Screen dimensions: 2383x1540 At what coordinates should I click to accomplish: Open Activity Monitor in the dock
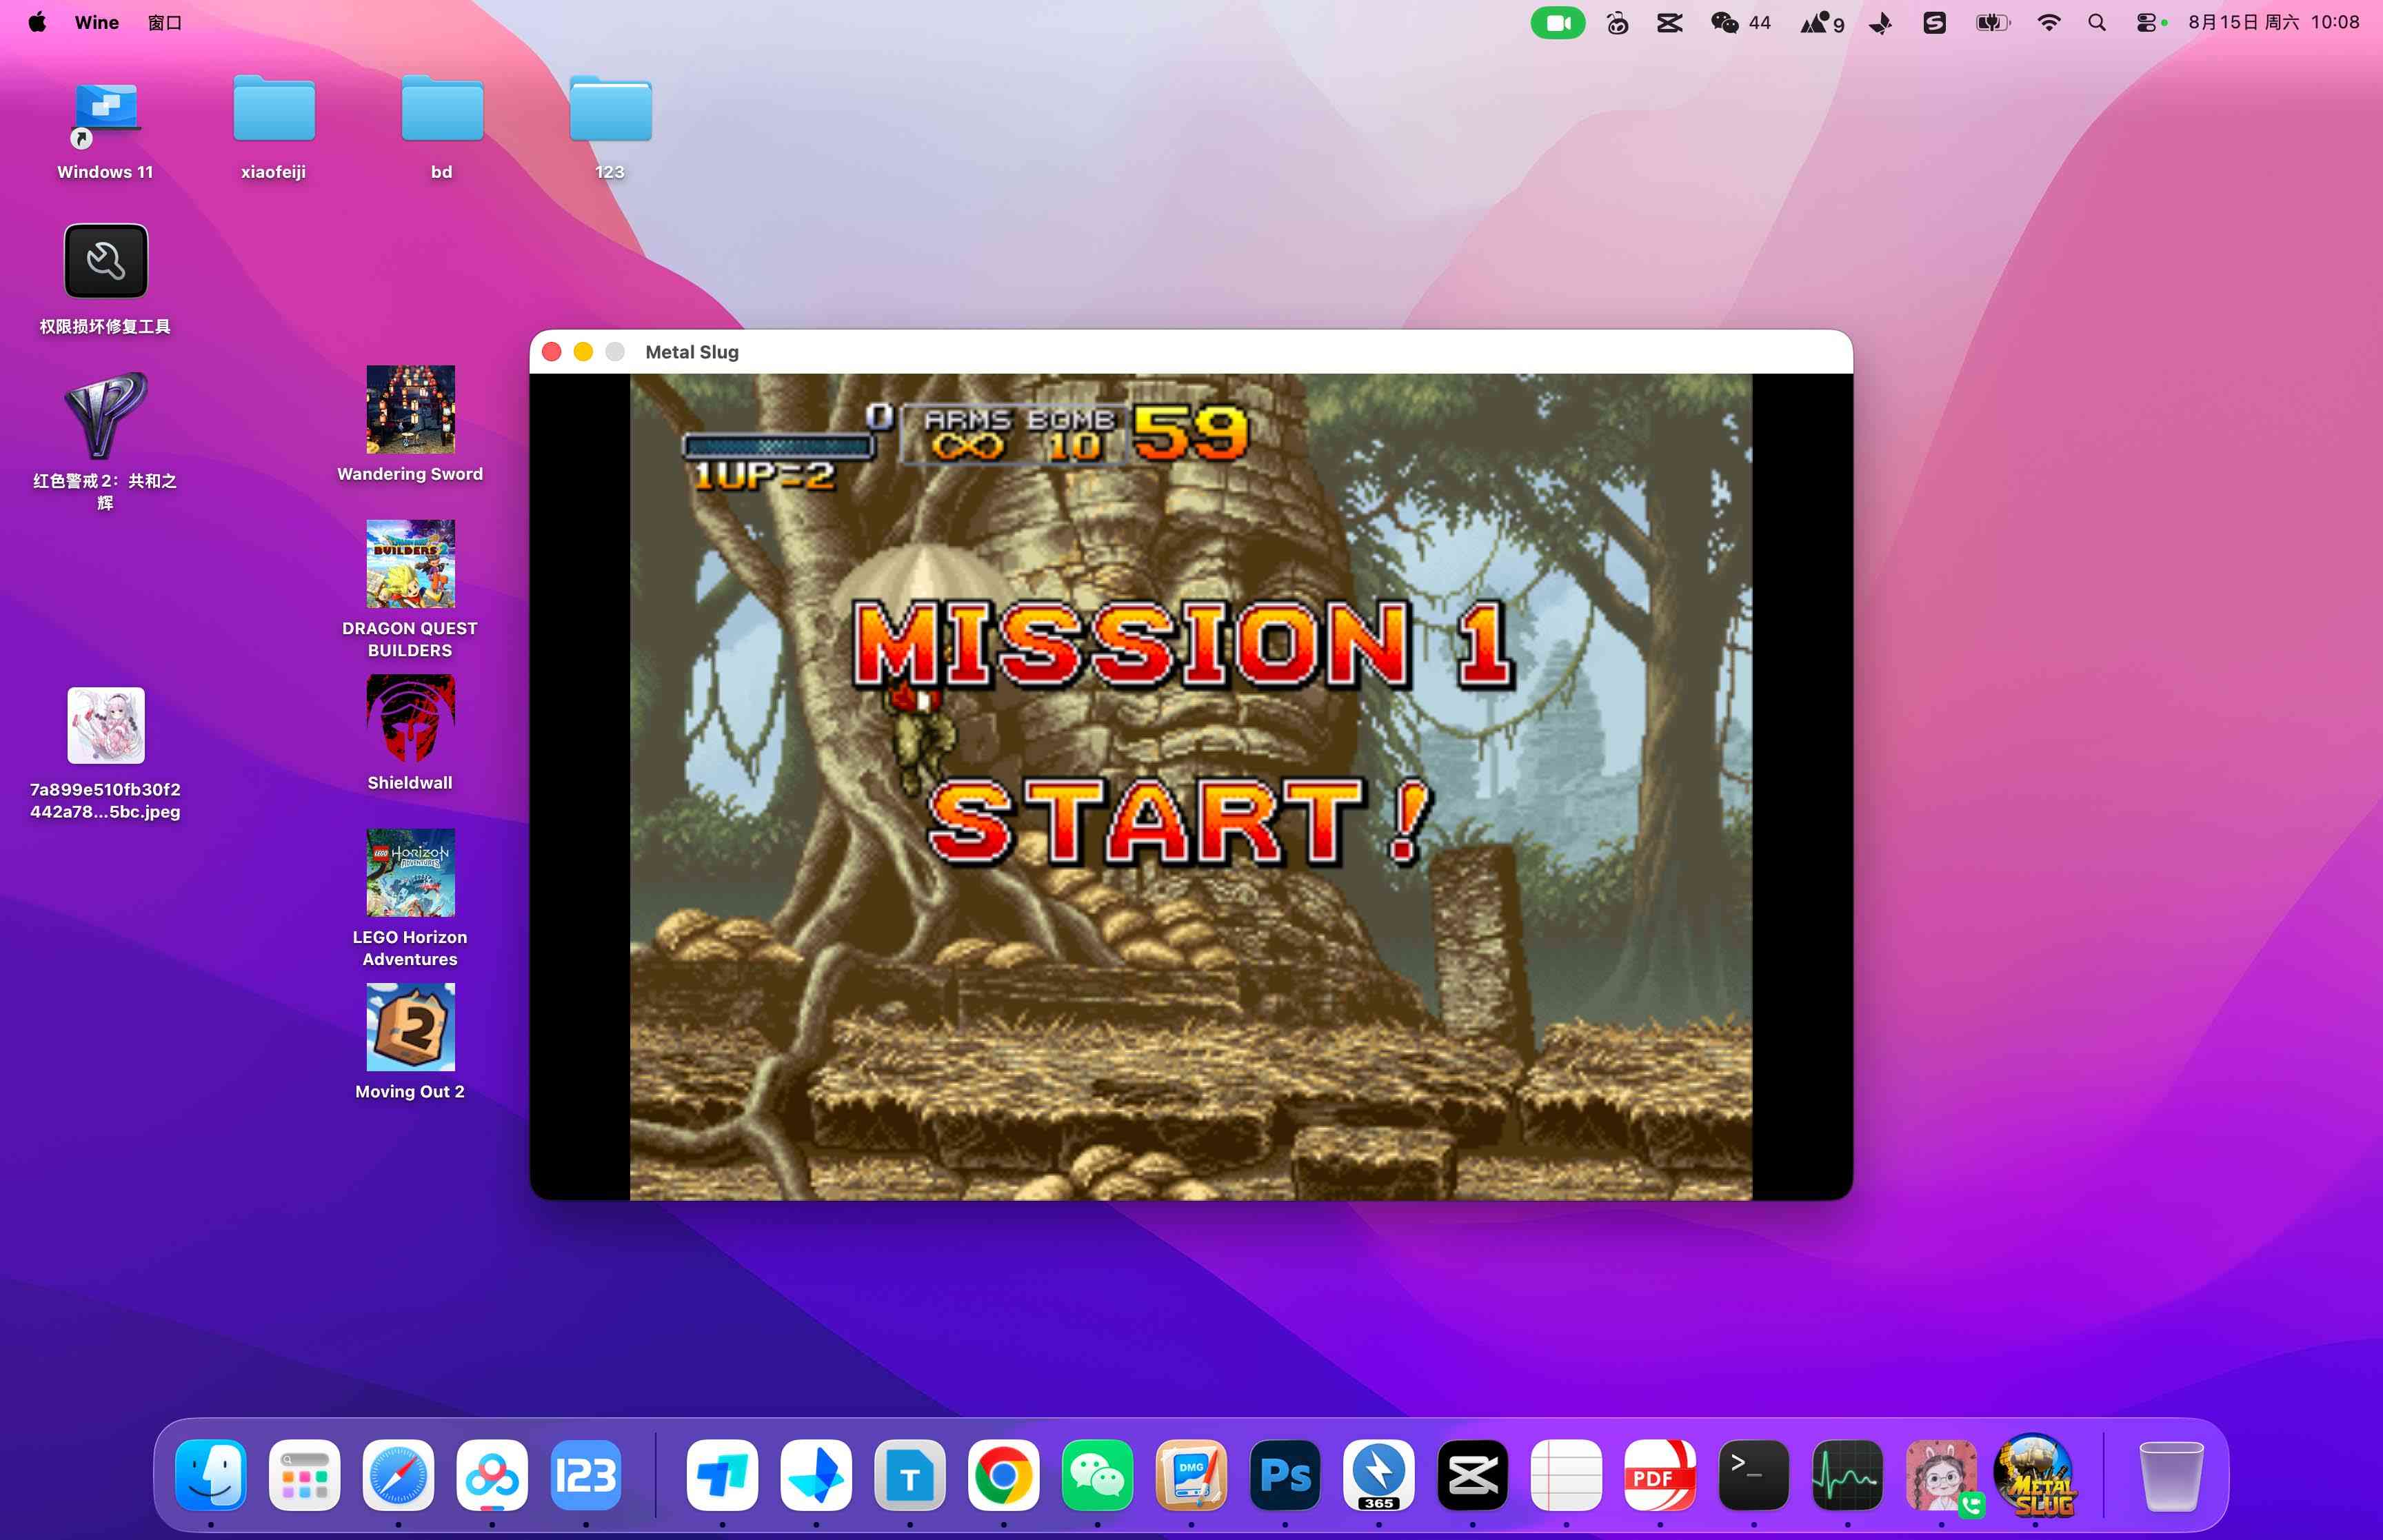tap(1847, 1475)
